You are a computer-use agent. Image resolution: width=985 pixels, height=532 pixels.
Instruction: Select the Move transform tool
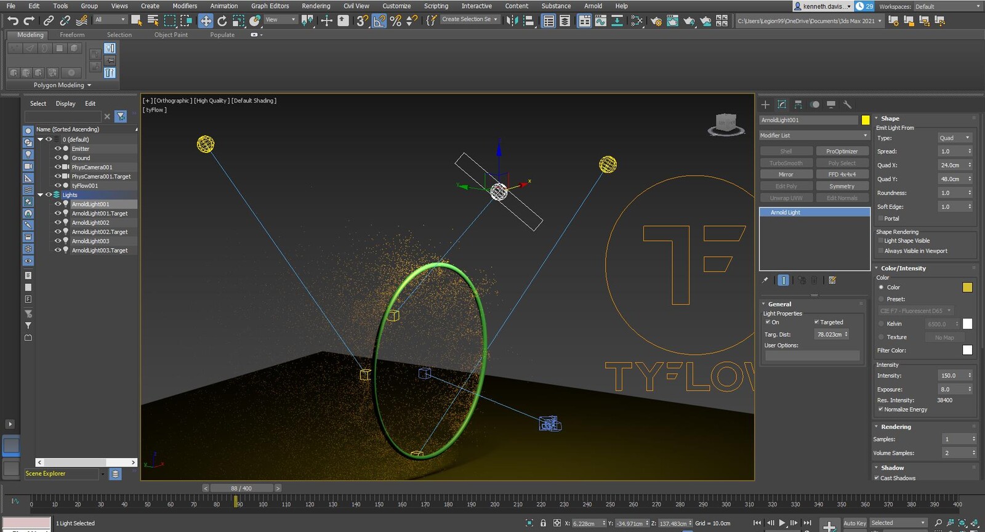click(206, 21)
